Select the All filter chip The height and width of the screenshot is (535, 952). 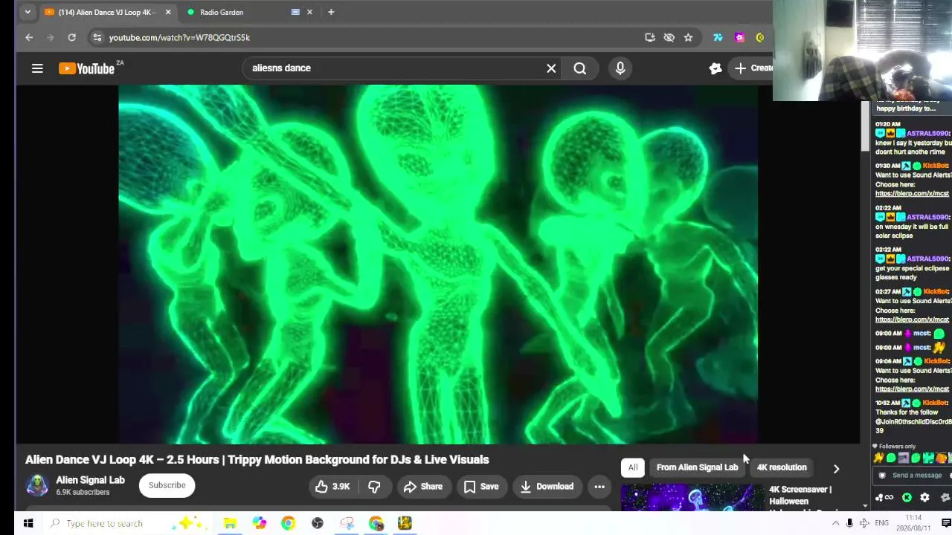click(633, 467)
